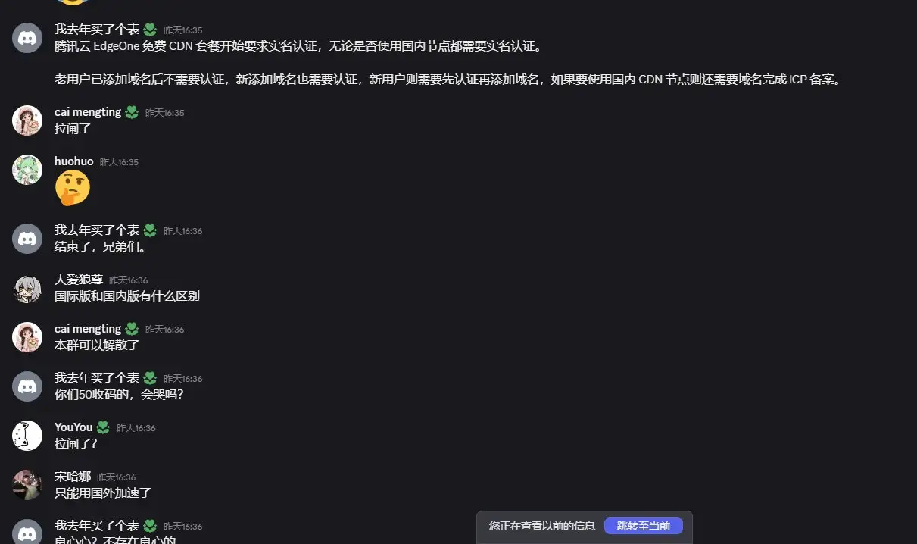The image size is (917, 544).
Task: Click leaf badge above 结束了，兄弟们。
Action: point(150,230)
